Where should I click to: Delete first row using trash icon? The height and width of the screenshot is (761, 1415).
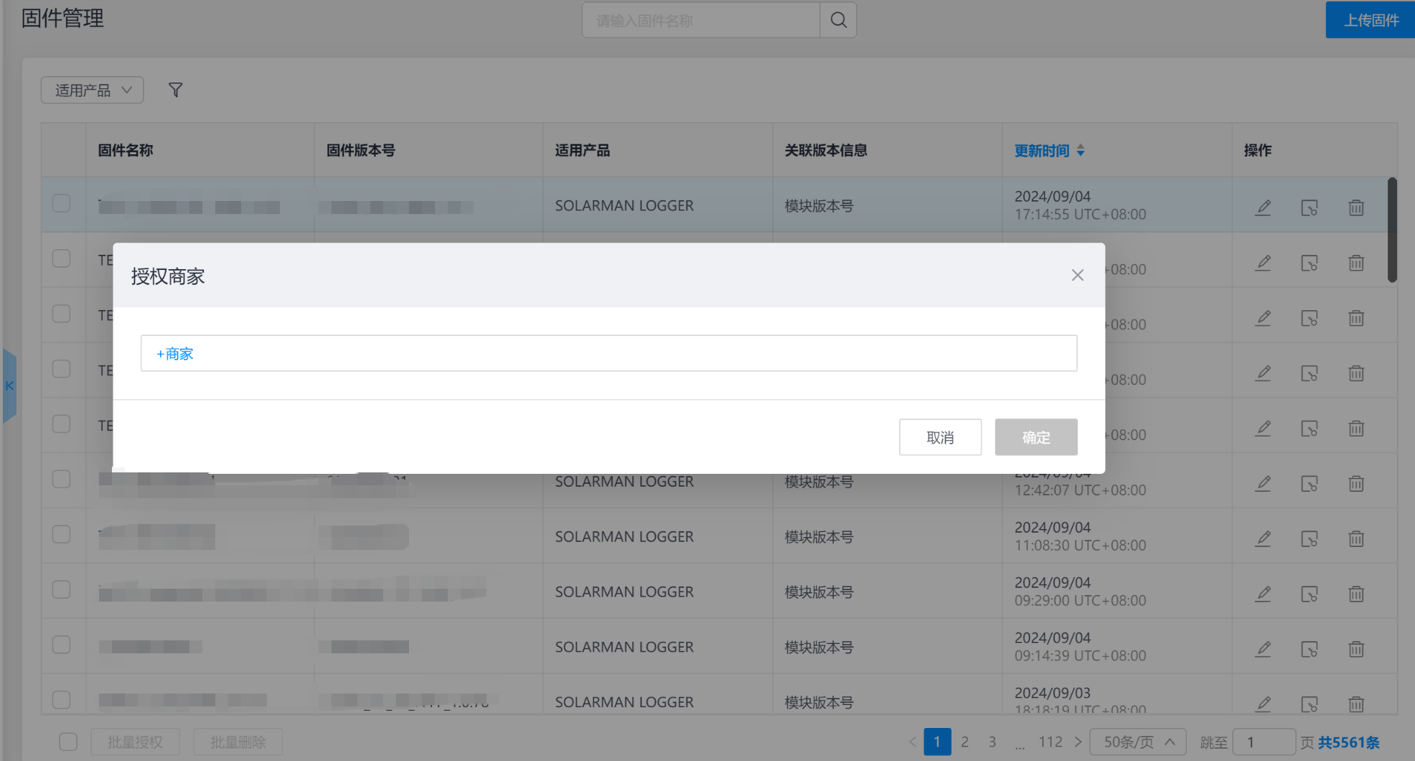tap(1355, 207)
